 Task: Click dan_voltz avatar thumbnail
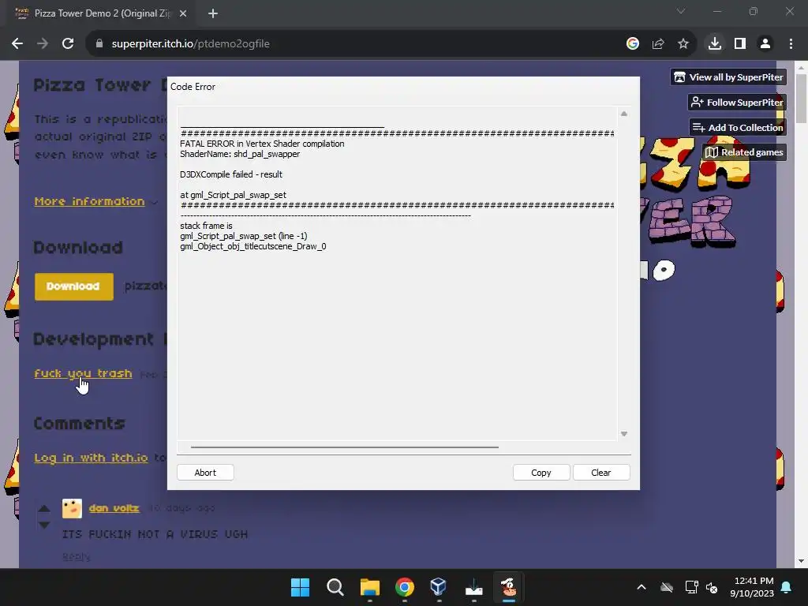(72, 509)
